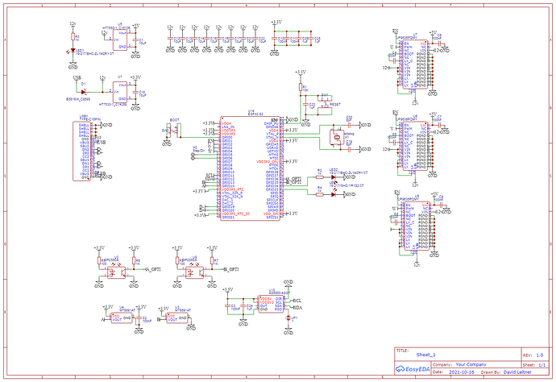The height and width of the screenshot is (382, 556).
Task: Click capacitor C24 1uF near AS5600
Action: (243, 305)
